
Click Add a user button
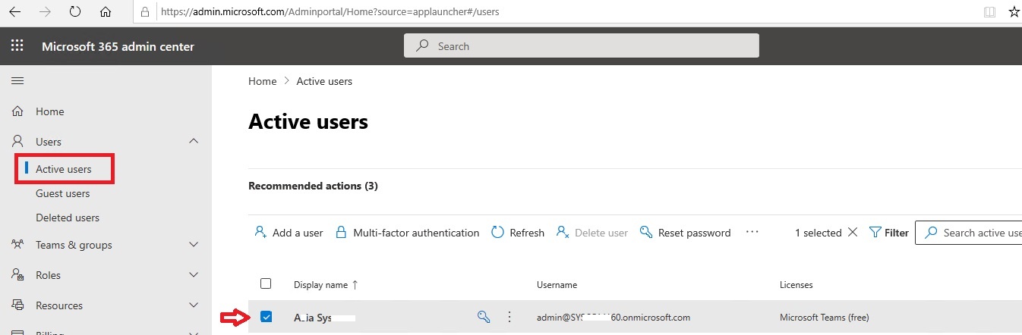[289, 233]
